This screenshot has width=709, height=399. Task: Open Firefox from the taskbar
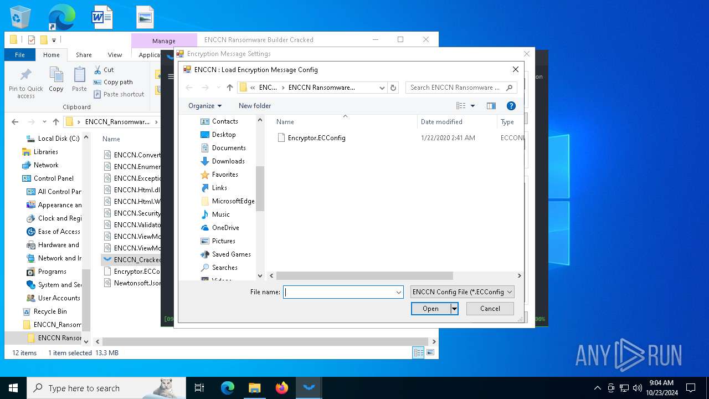[282, 388]
